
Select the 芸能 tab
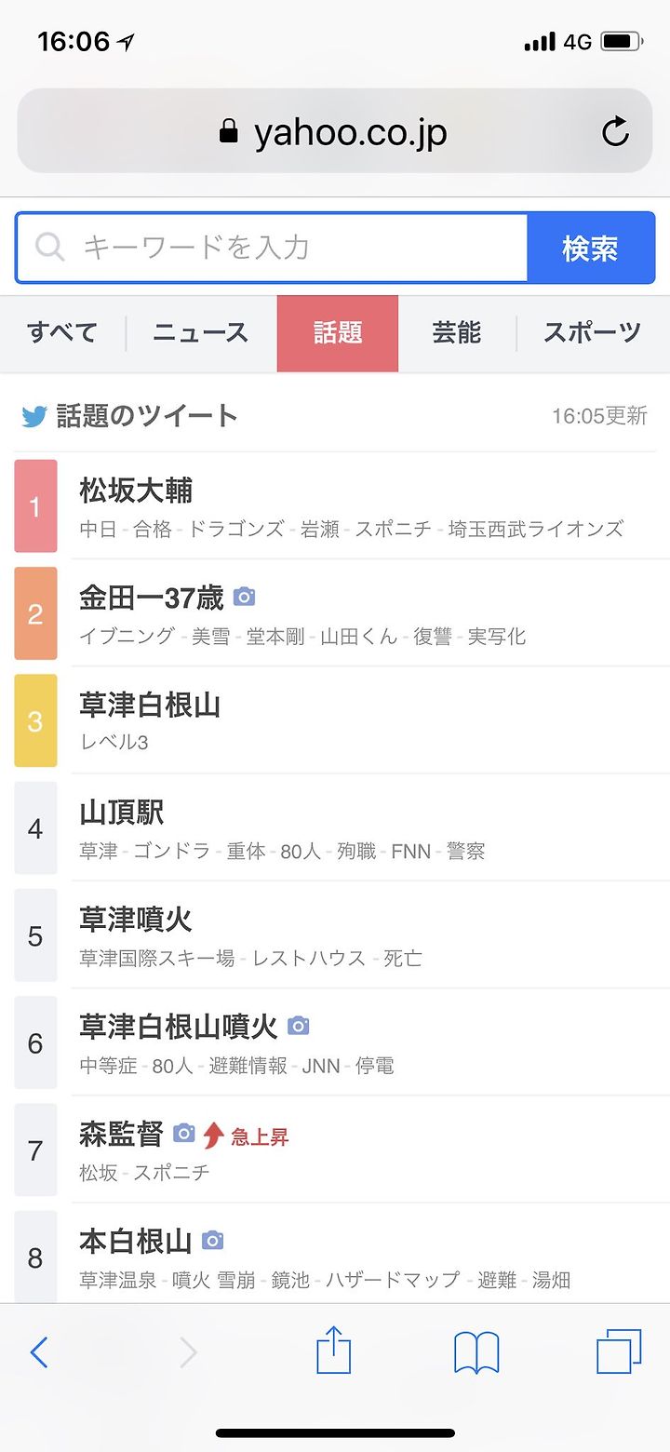(457, 333)
